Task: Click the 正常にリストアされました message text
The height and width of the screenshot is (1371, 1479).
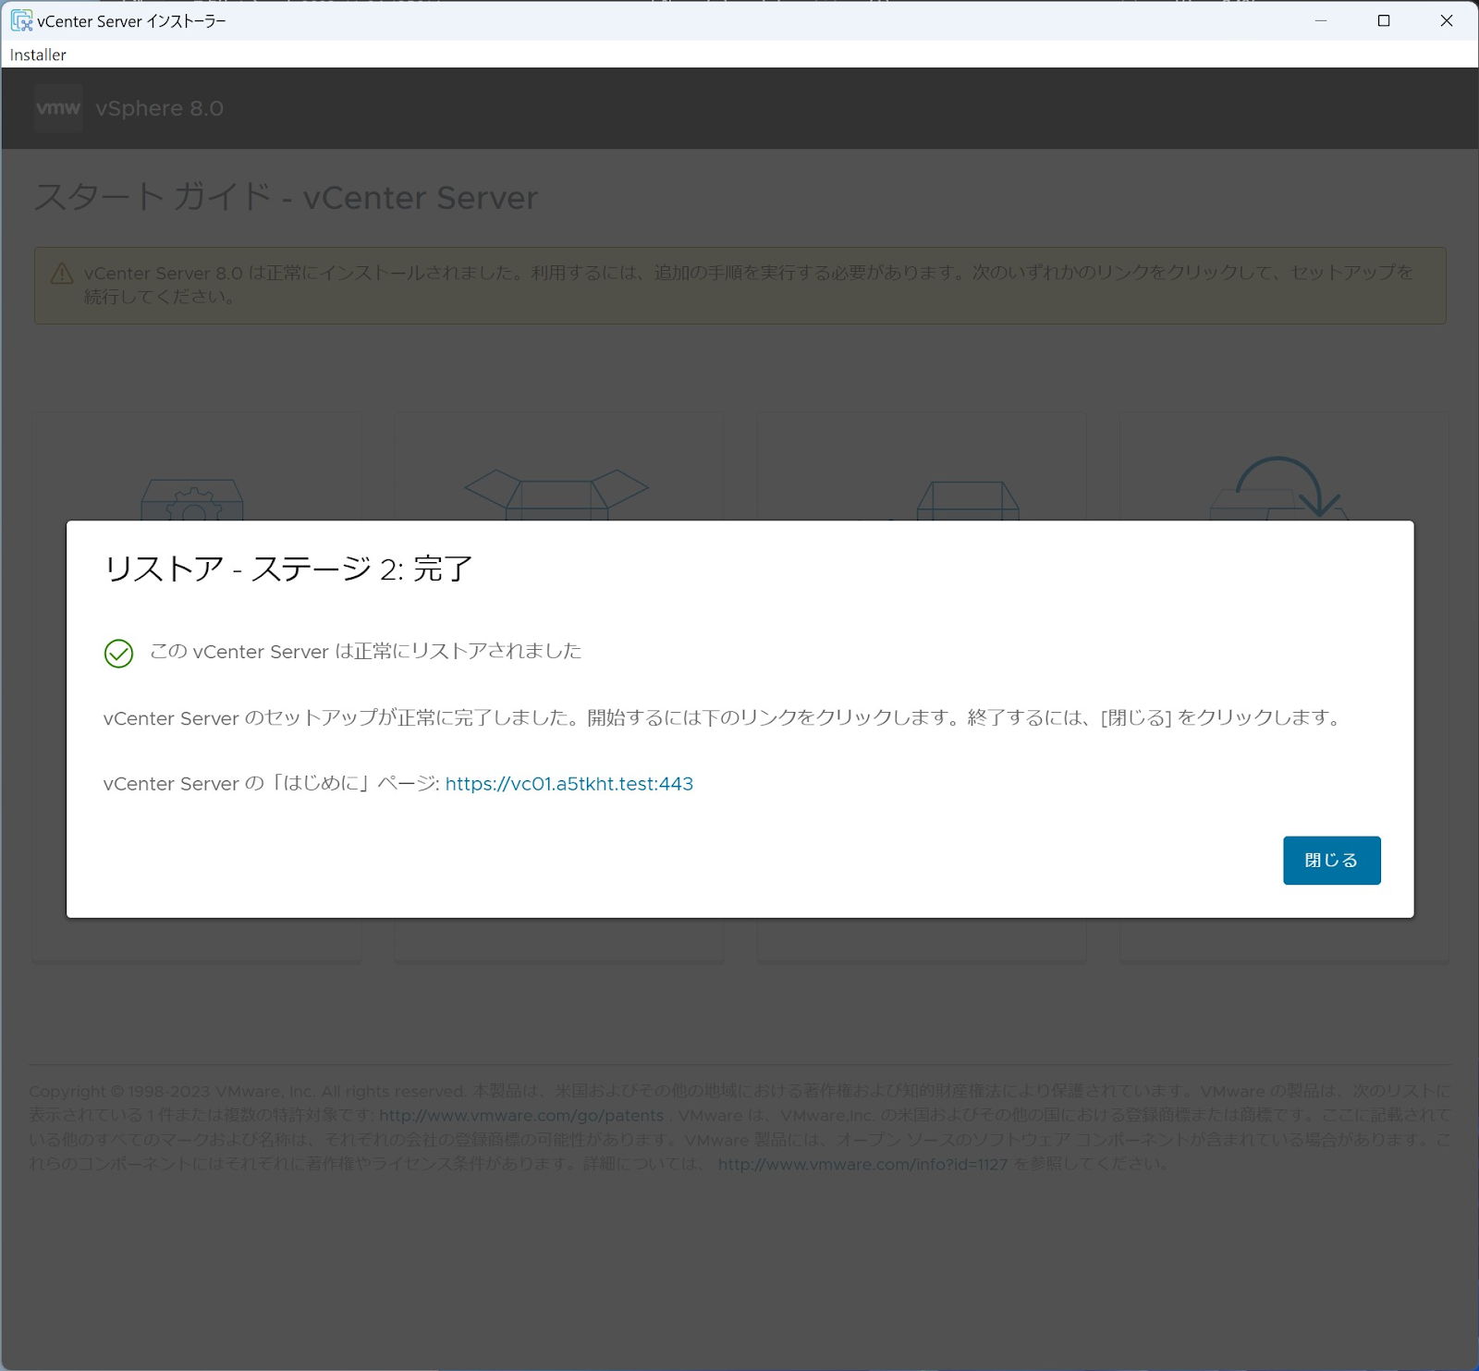Action: 366,651
